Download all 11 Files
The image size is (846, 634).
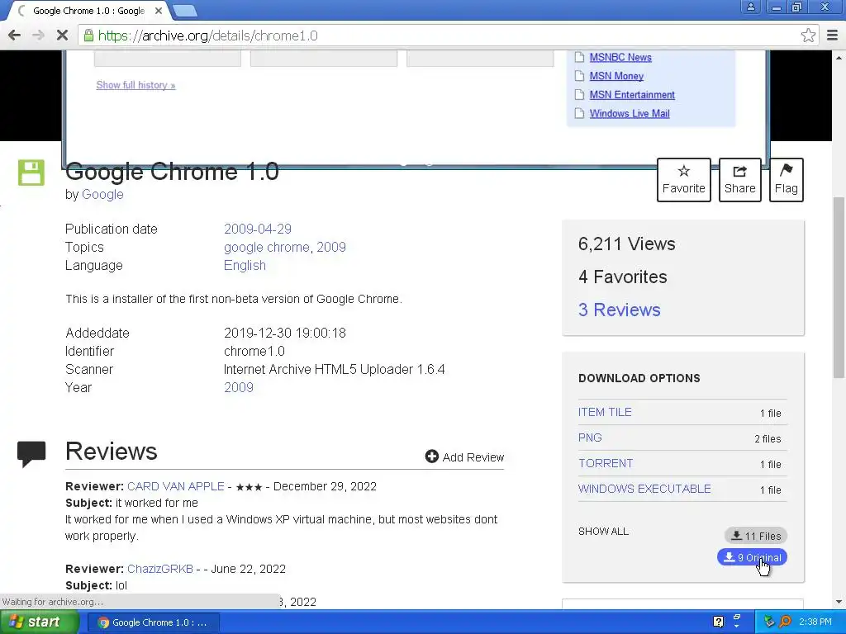(756, 536)
